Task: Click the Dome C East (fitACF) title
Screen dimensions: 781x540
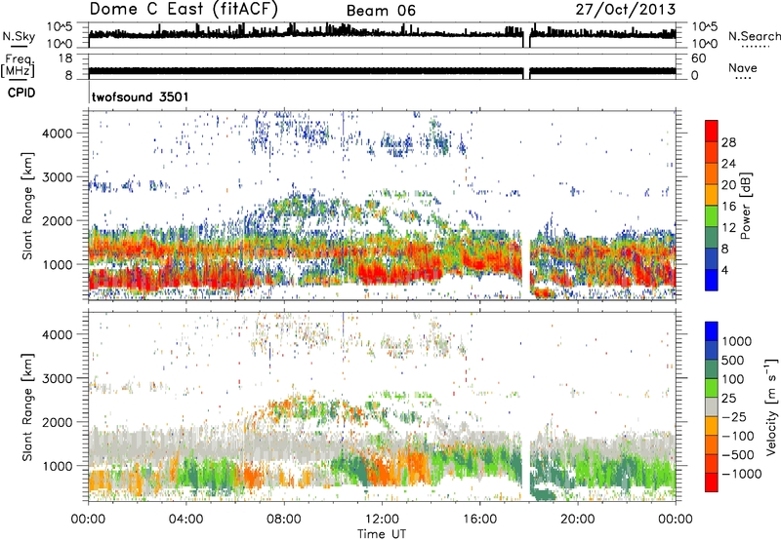Action: 184,10
